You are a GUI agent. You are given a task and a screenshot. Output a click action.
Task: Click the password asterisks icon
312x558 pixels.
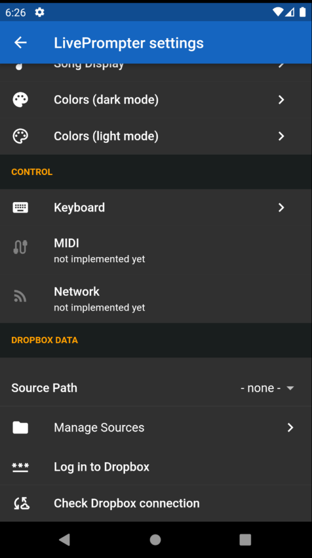20,467
